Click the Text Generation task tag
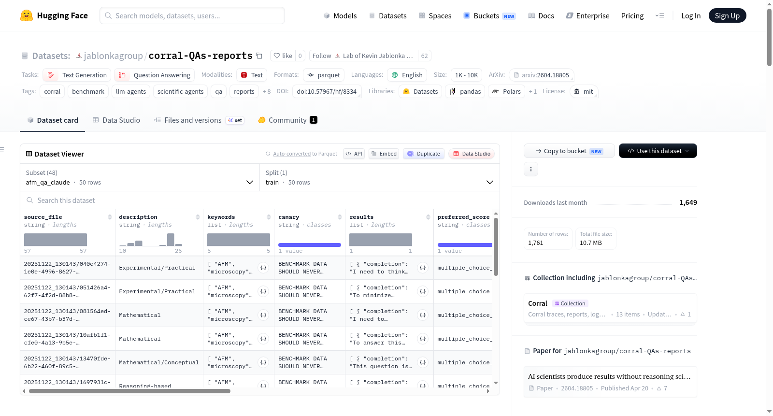The image size is (773, 416). coord(77,75)
